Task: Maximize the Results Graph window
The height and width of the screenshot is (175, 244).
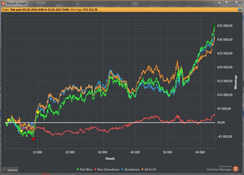Action: [226, 2]
